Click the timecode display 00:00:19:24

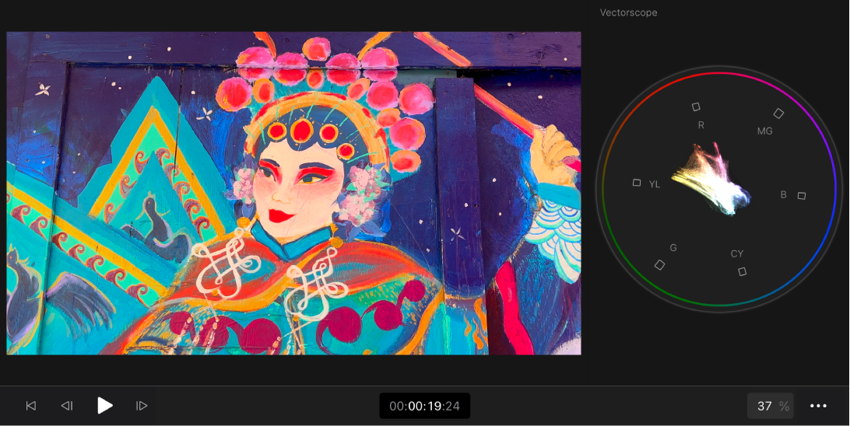(424, 406)
